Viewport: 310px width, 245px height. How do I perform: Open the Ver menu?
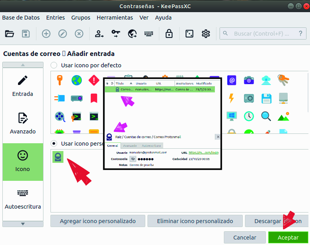click(144, 18)
